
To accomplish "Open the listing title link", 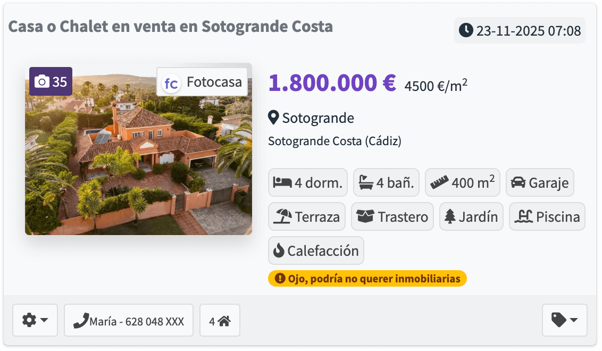I will (x=171, y=26).
